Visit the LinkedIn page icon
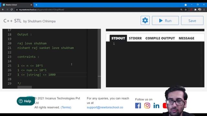 156,106
